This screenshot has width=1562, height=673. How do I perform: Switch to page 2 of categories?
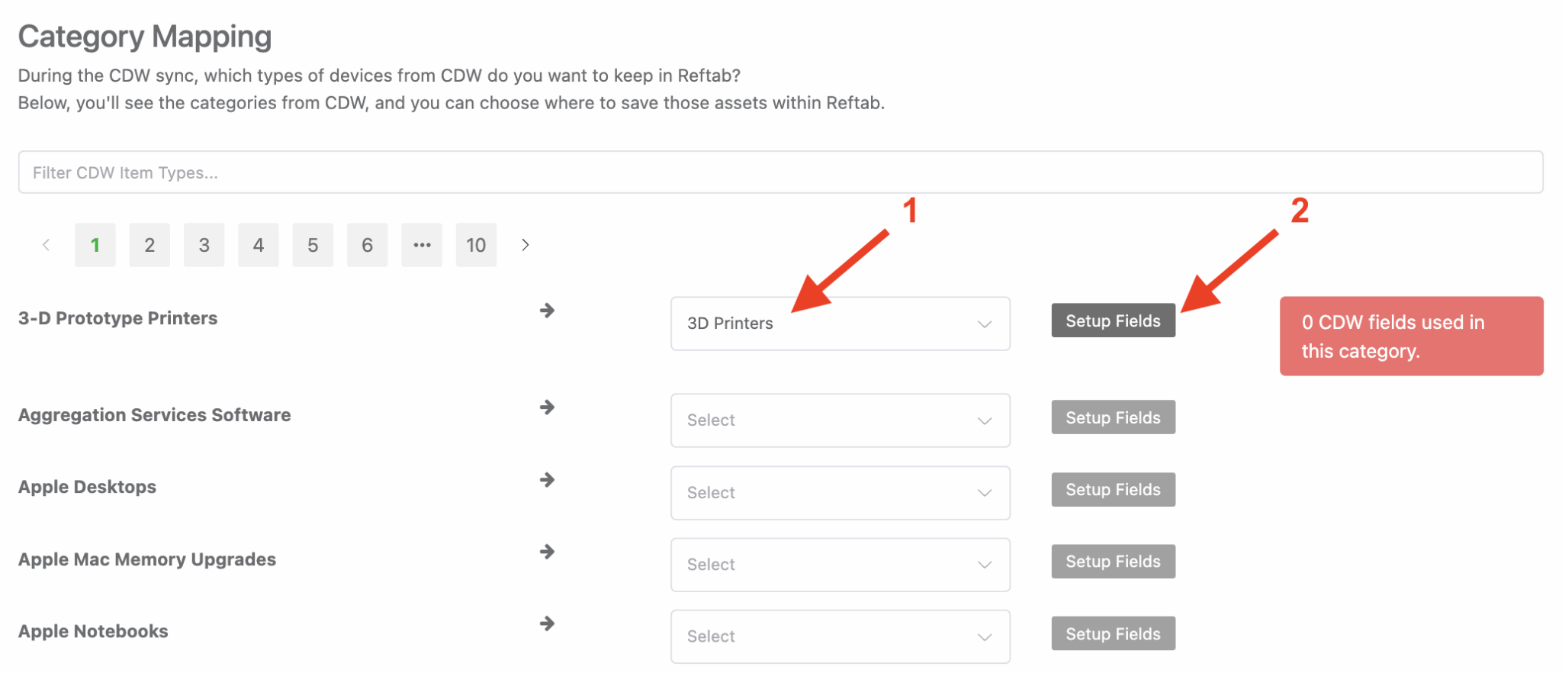(149, 245)
